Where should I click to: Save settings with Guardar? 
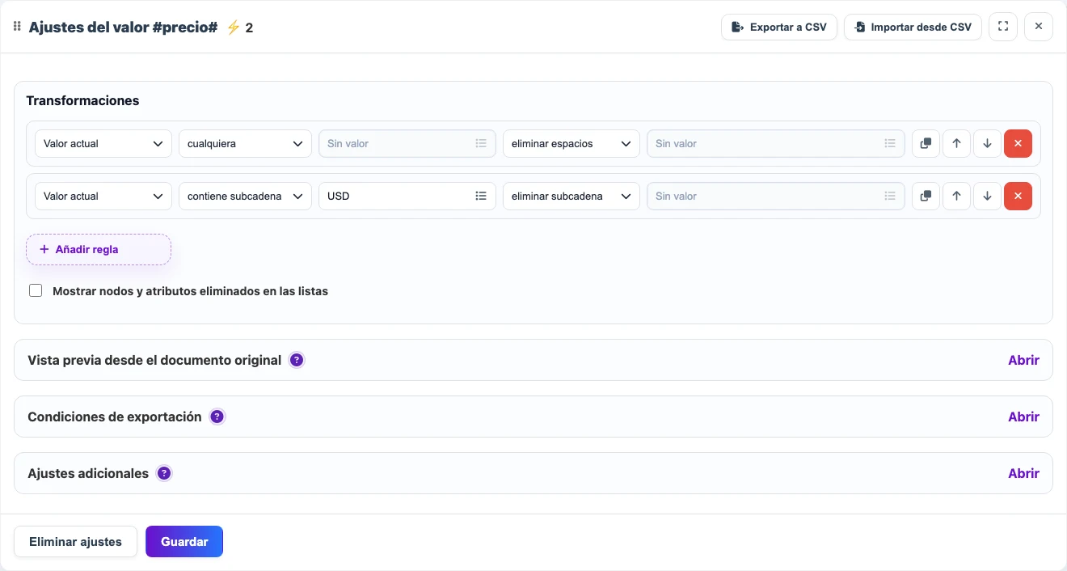point(184,542)
